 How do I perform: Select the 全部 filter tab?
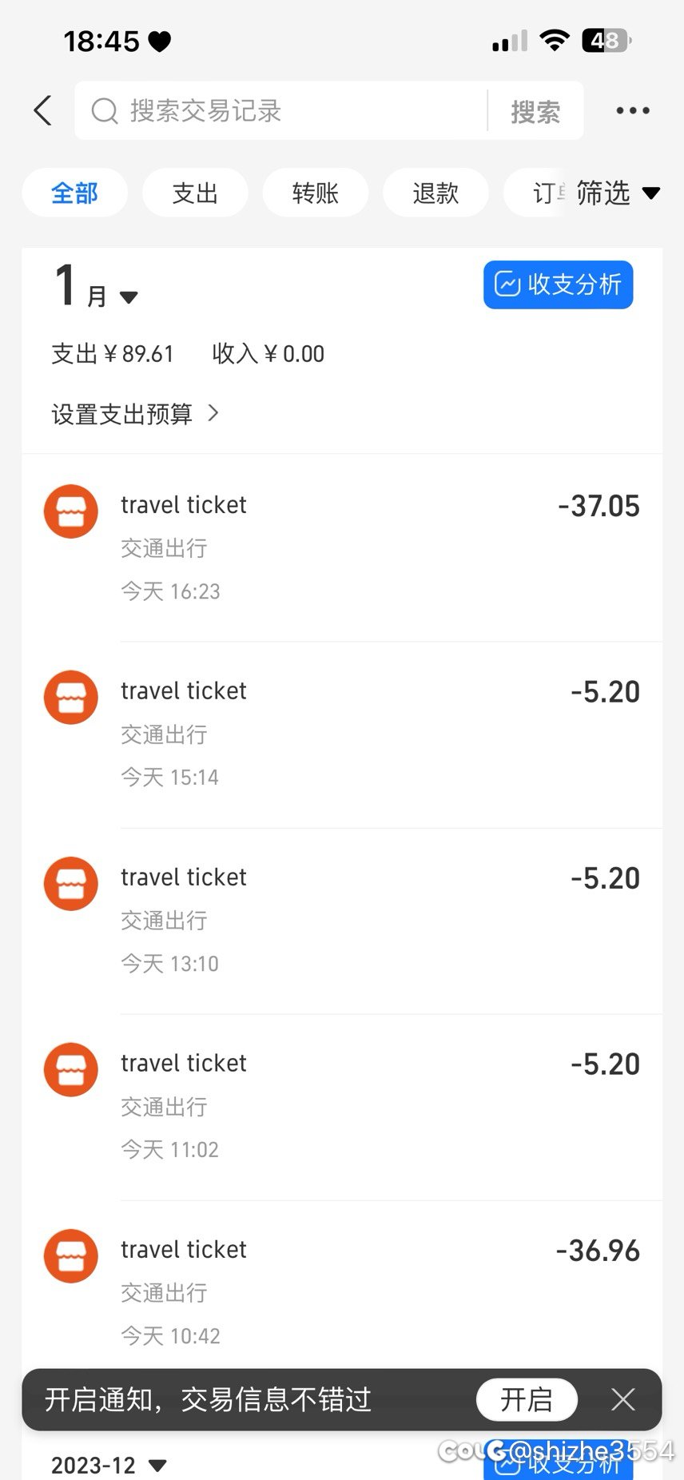74,193
